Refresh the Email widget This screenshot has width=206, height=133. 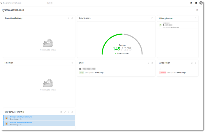pyautogui.click(x=152, y=63)
